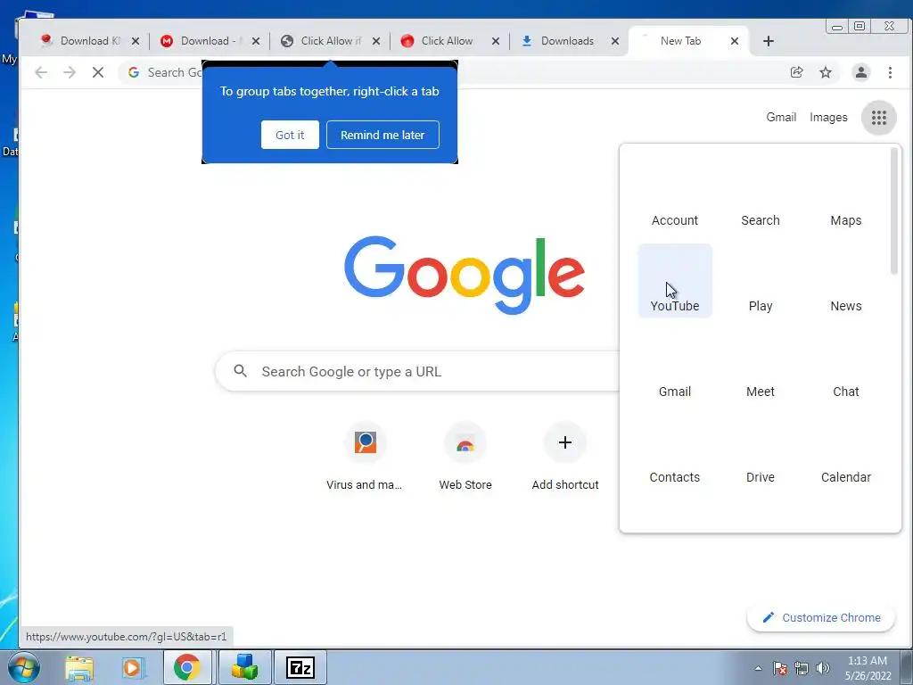Click Chrome icon in the taskbar

pos(187,667)
